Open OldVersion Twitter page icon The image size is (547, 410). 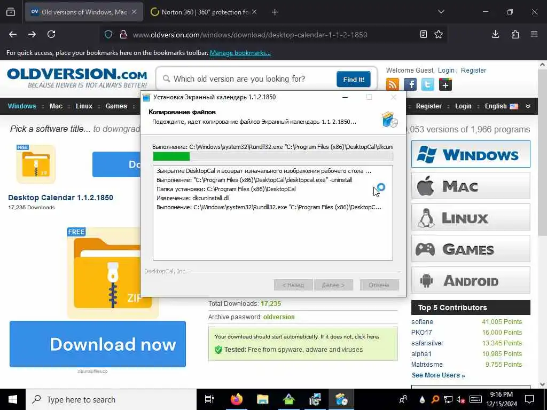(428, 84)
